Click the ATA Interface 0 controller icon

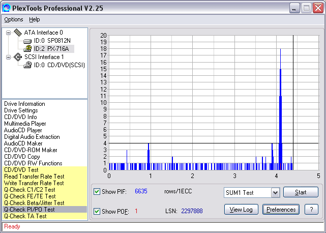[18, 33]
